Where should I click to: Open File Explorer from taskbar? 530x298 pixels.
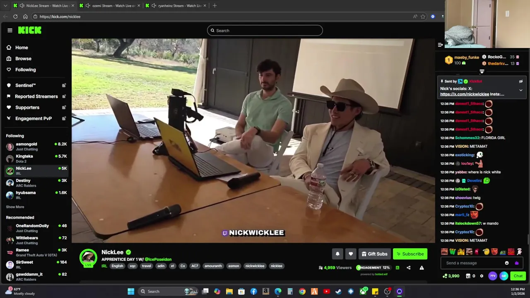(229, 291)
